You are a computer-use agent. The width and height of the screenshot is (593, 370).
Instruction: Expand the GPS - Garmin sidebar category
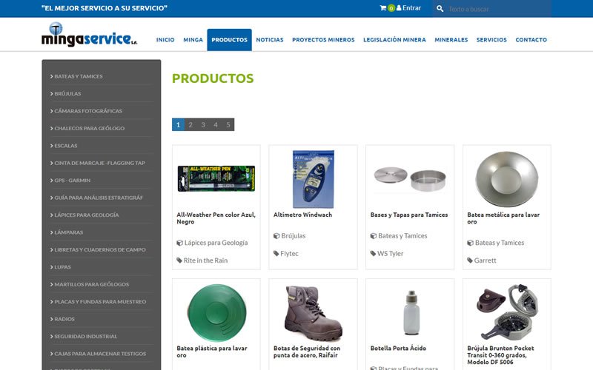[x=72, y=180]
